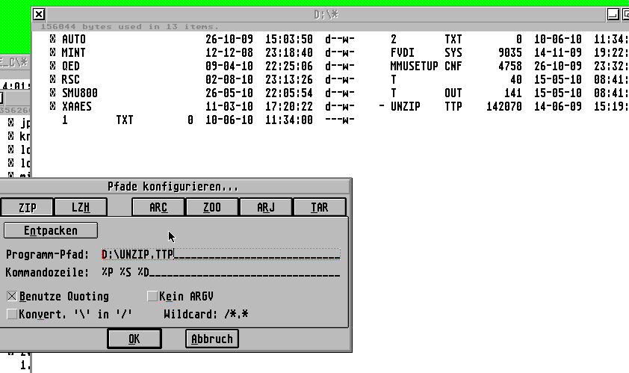
Task: Select the SMU800 folder icon
Action: click(x=53, y=93)
